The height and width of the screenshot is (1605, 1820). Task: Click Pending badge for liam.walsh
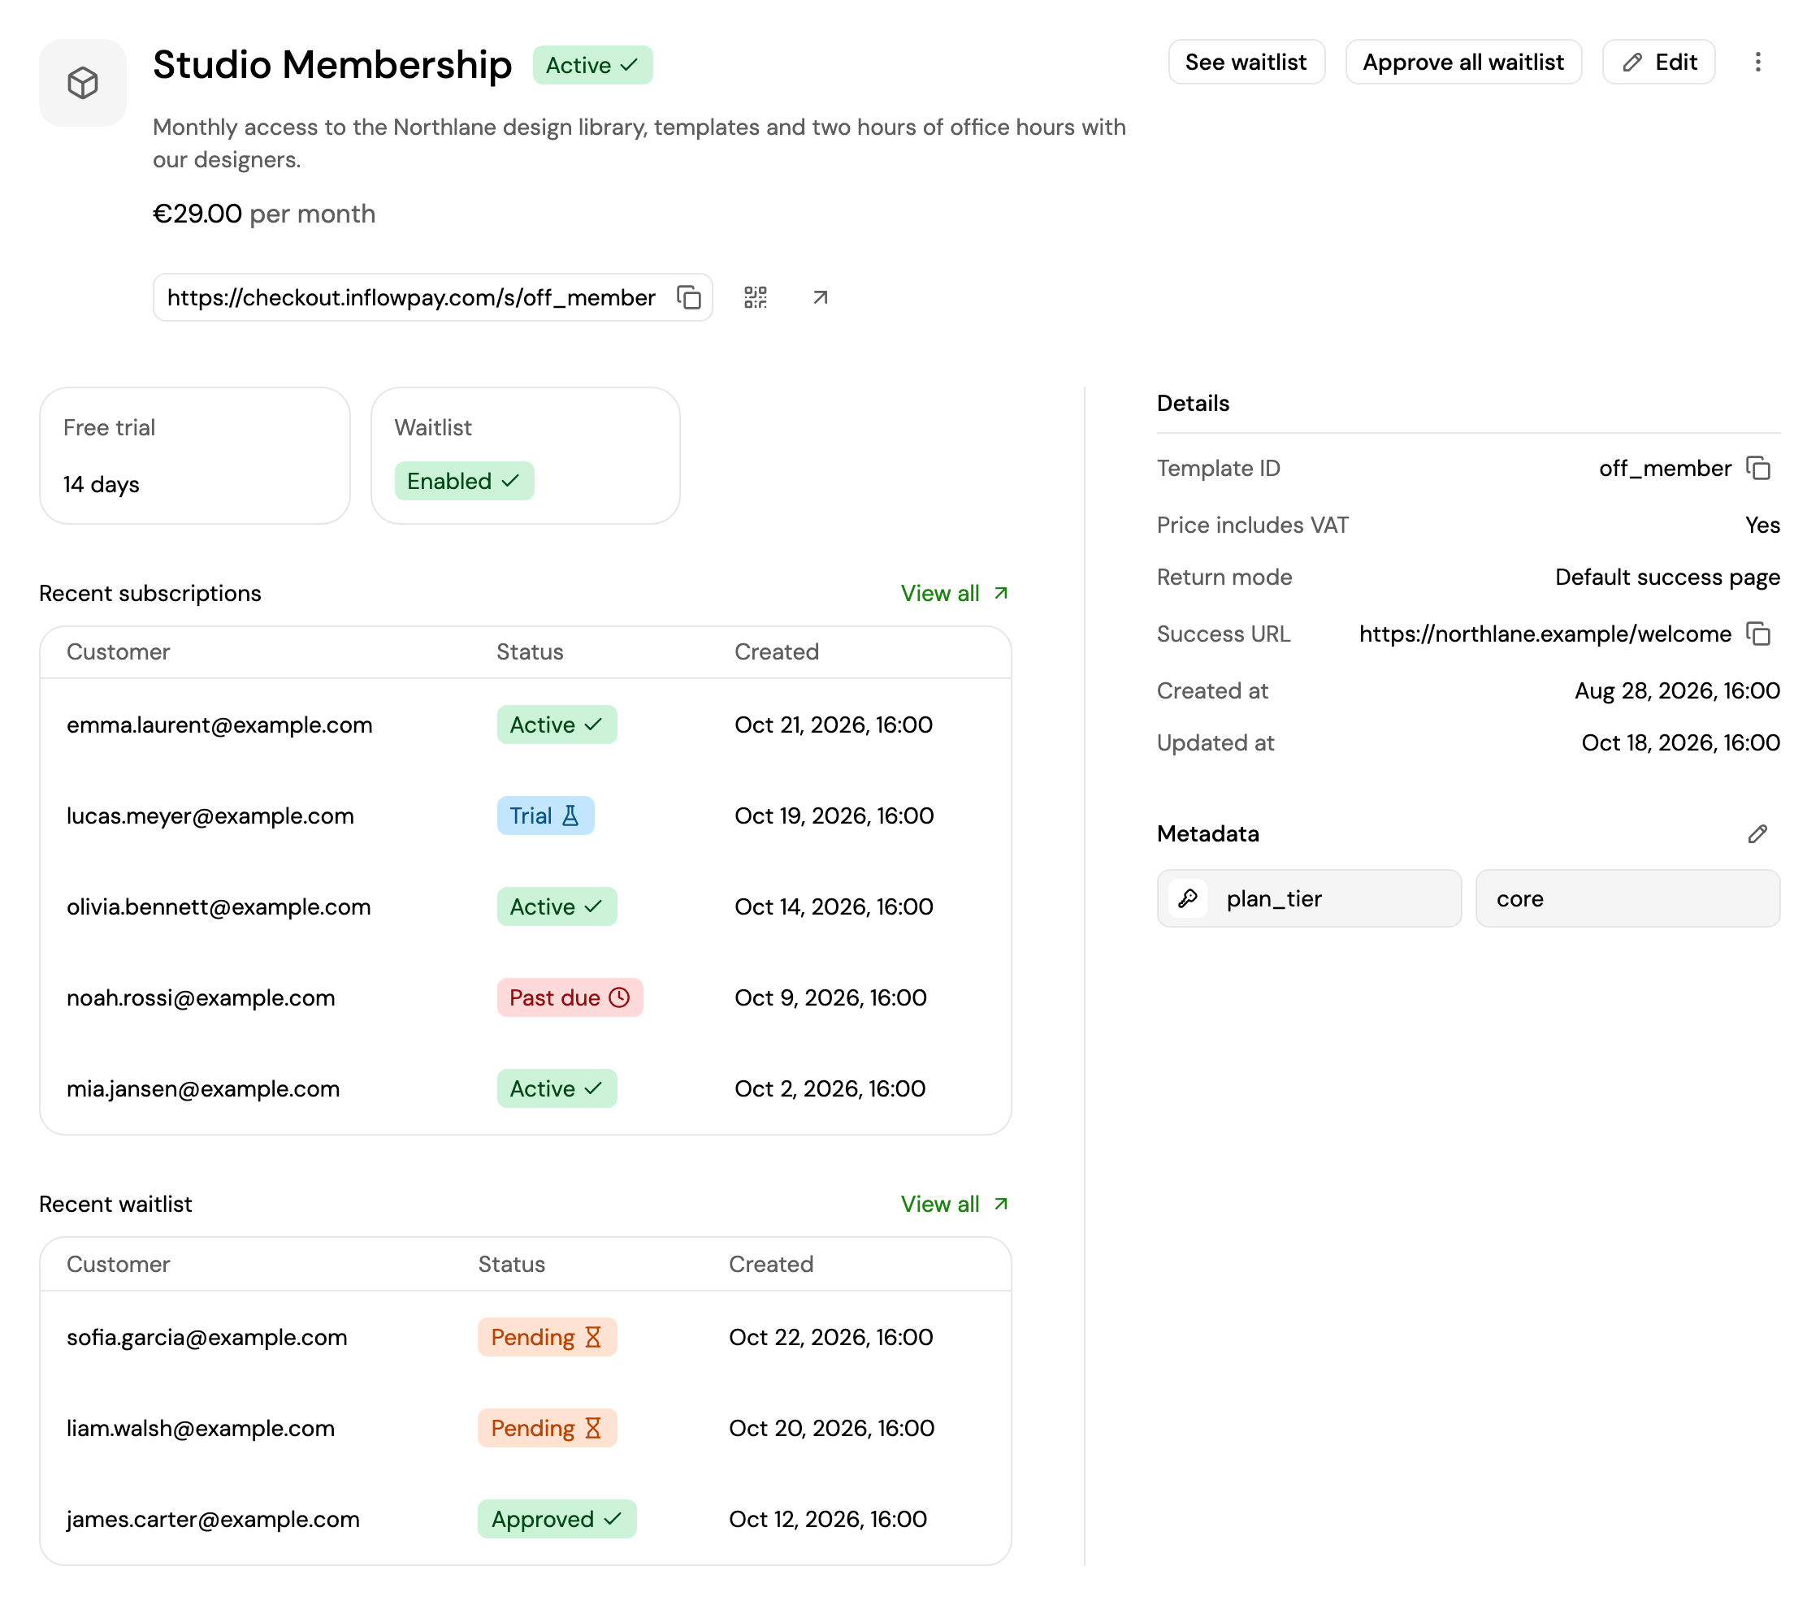click(x=547, y=1429)
